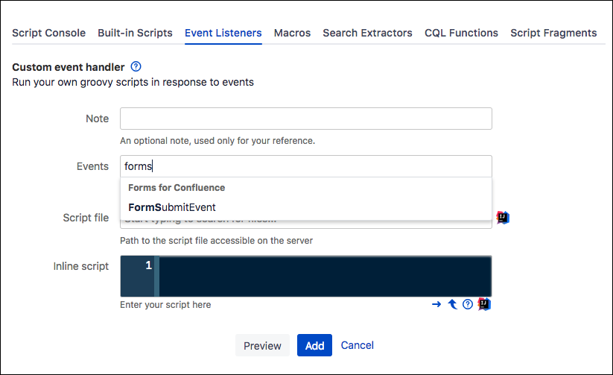Switch to the CQL Functions tab
This screenshot has width=613, height=375.
click(461, 33)
